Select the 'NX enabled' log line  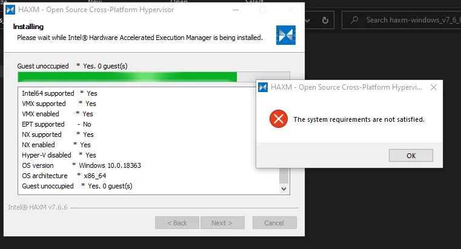tap(56, 145)
